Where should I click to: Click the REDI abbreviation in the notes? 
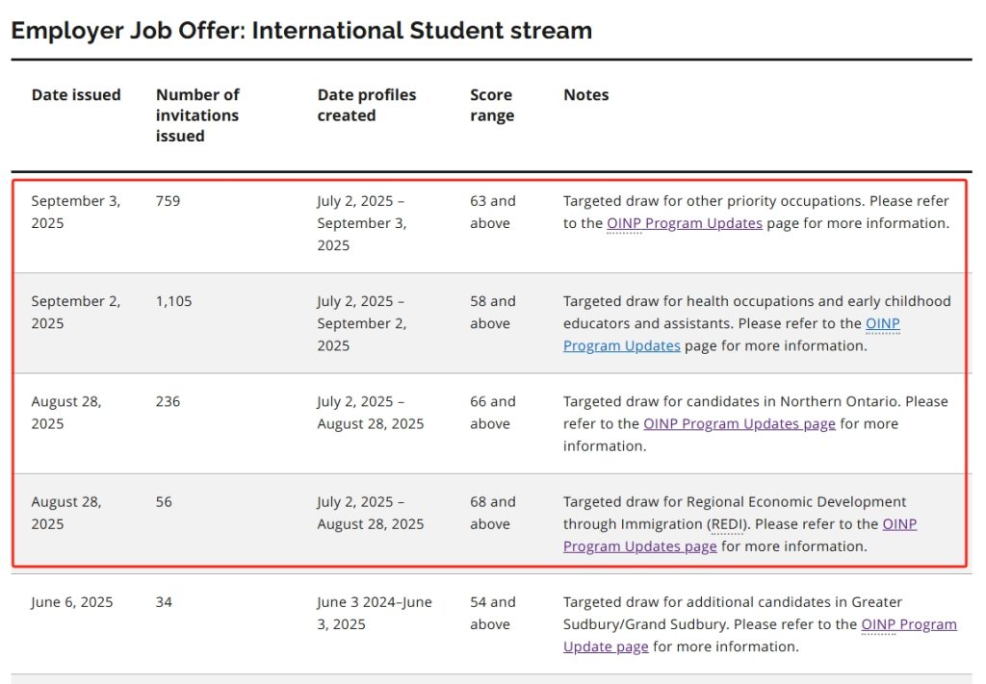(x=727, y=524)
